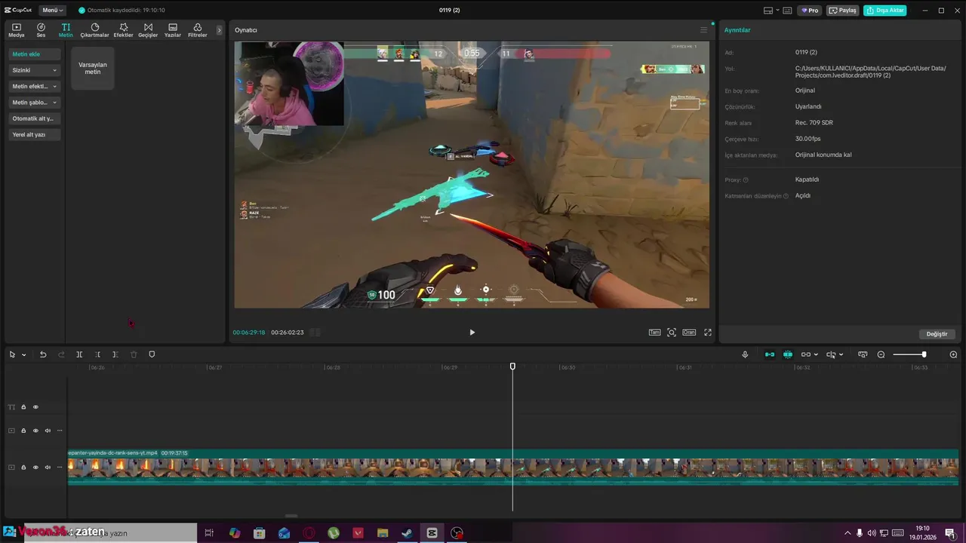This screenshot has width=966, height=543.
Task: Select the dc-rank-sens-yt.mp4 clip
Action: [513, 468]
